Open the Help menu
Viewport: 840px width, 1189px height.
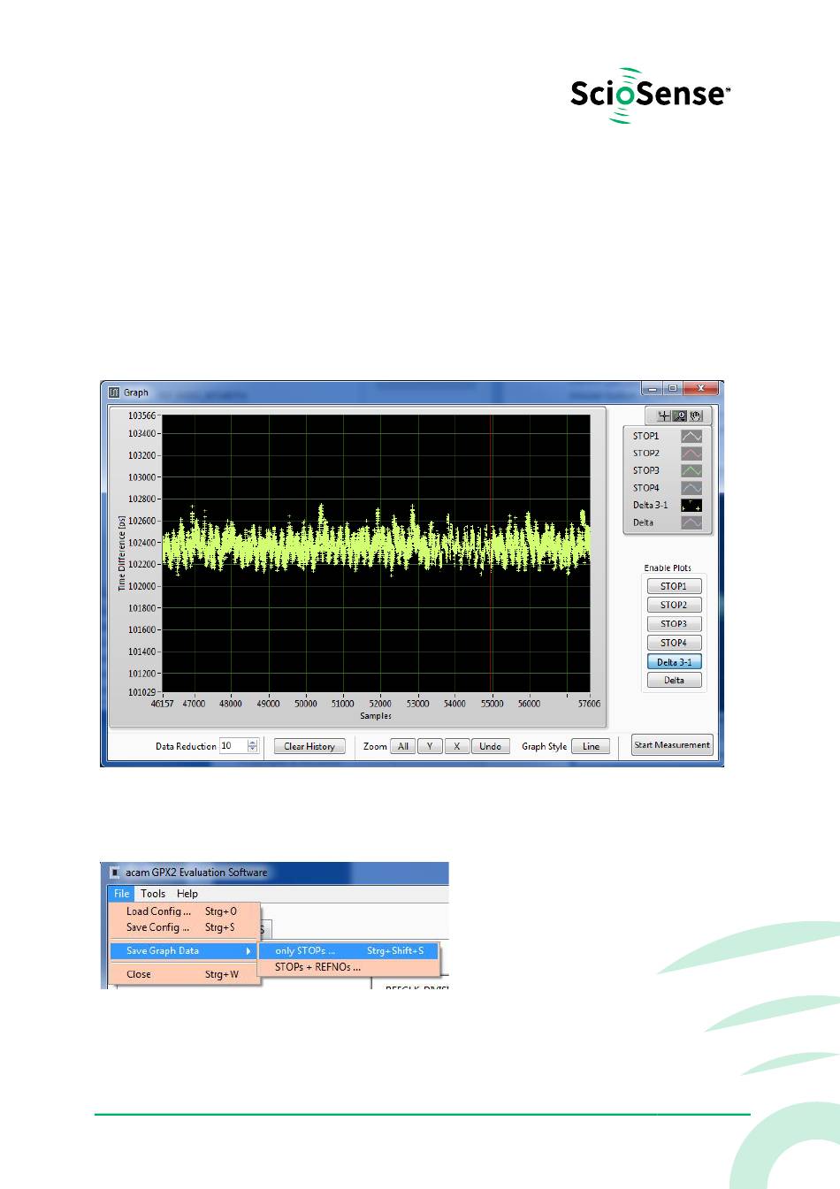coord(187,894)
